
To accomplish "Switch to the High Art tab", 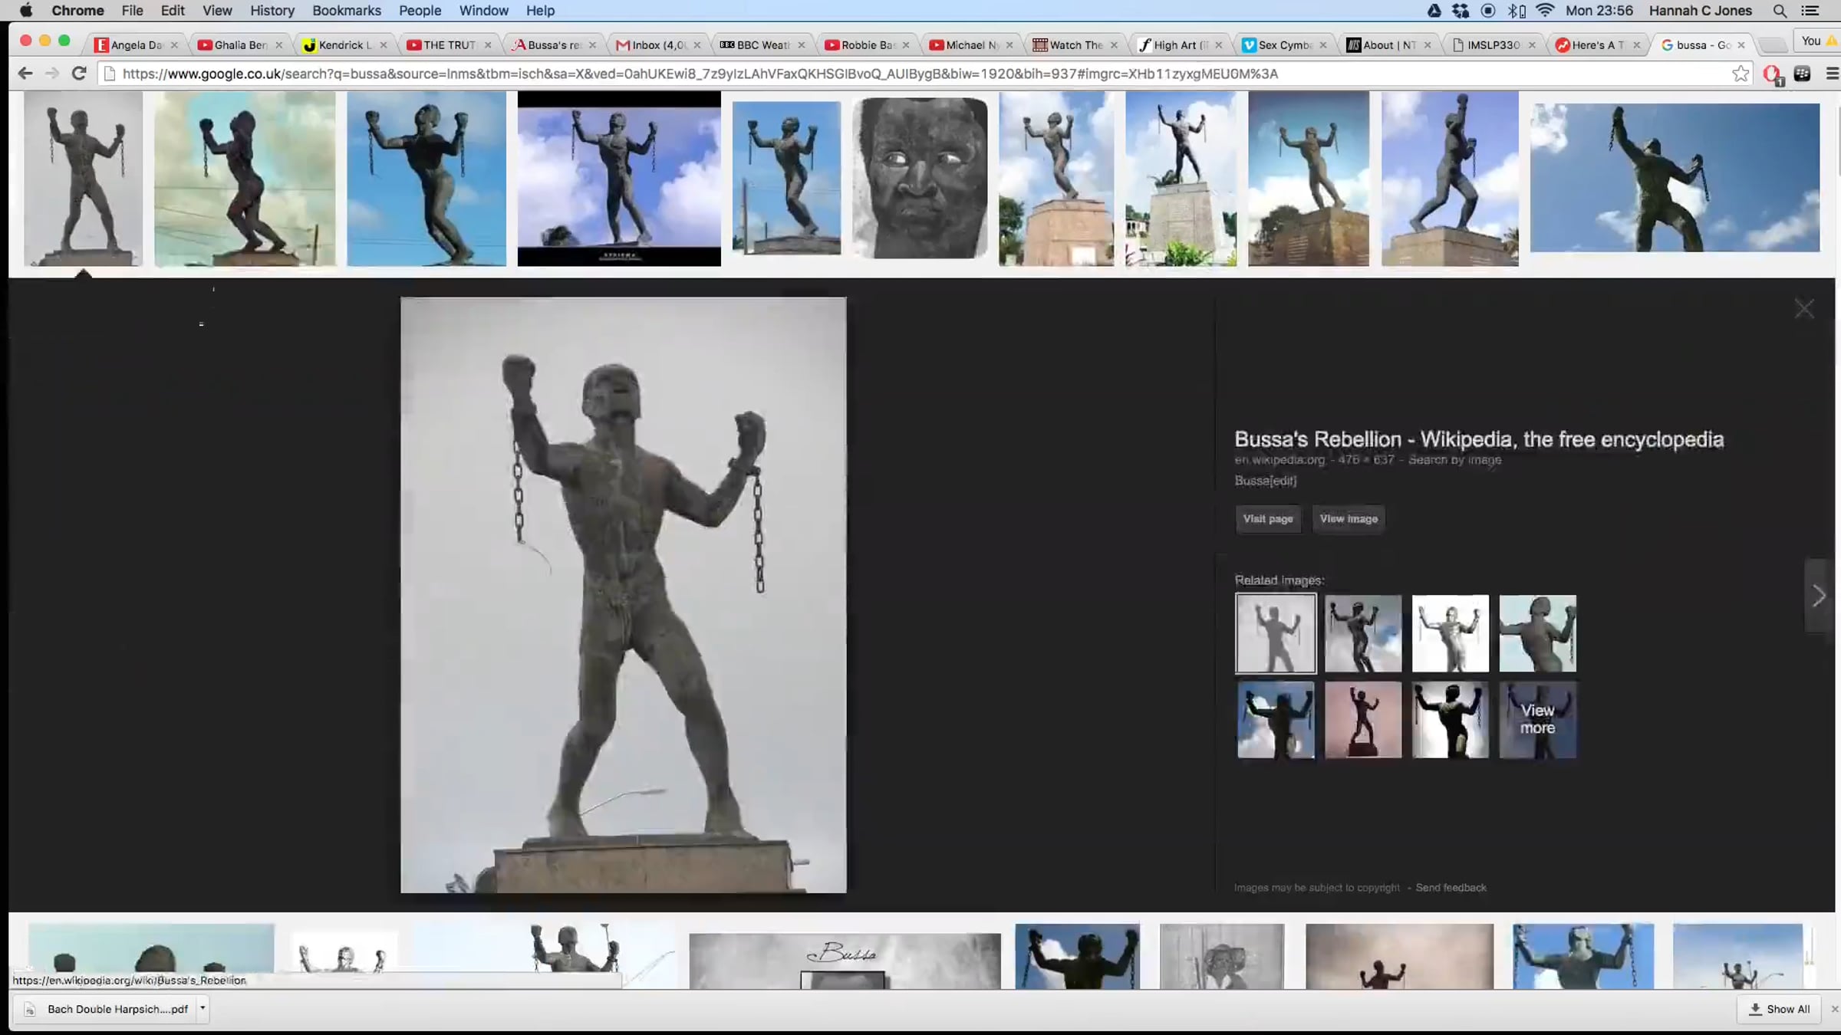I will (x=1181, y=45).
